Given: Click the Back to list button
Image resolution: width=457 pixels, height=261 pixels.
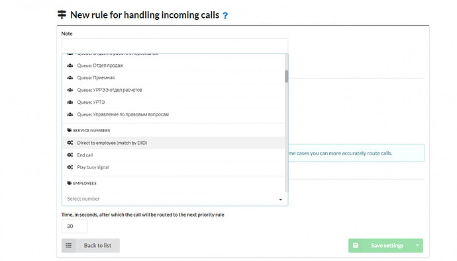Looking at the screenshot, I should tap(90, 246).
